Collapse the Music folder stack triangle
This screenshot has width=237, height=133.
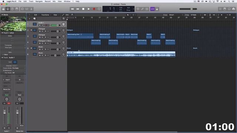[x=31, y=48]
